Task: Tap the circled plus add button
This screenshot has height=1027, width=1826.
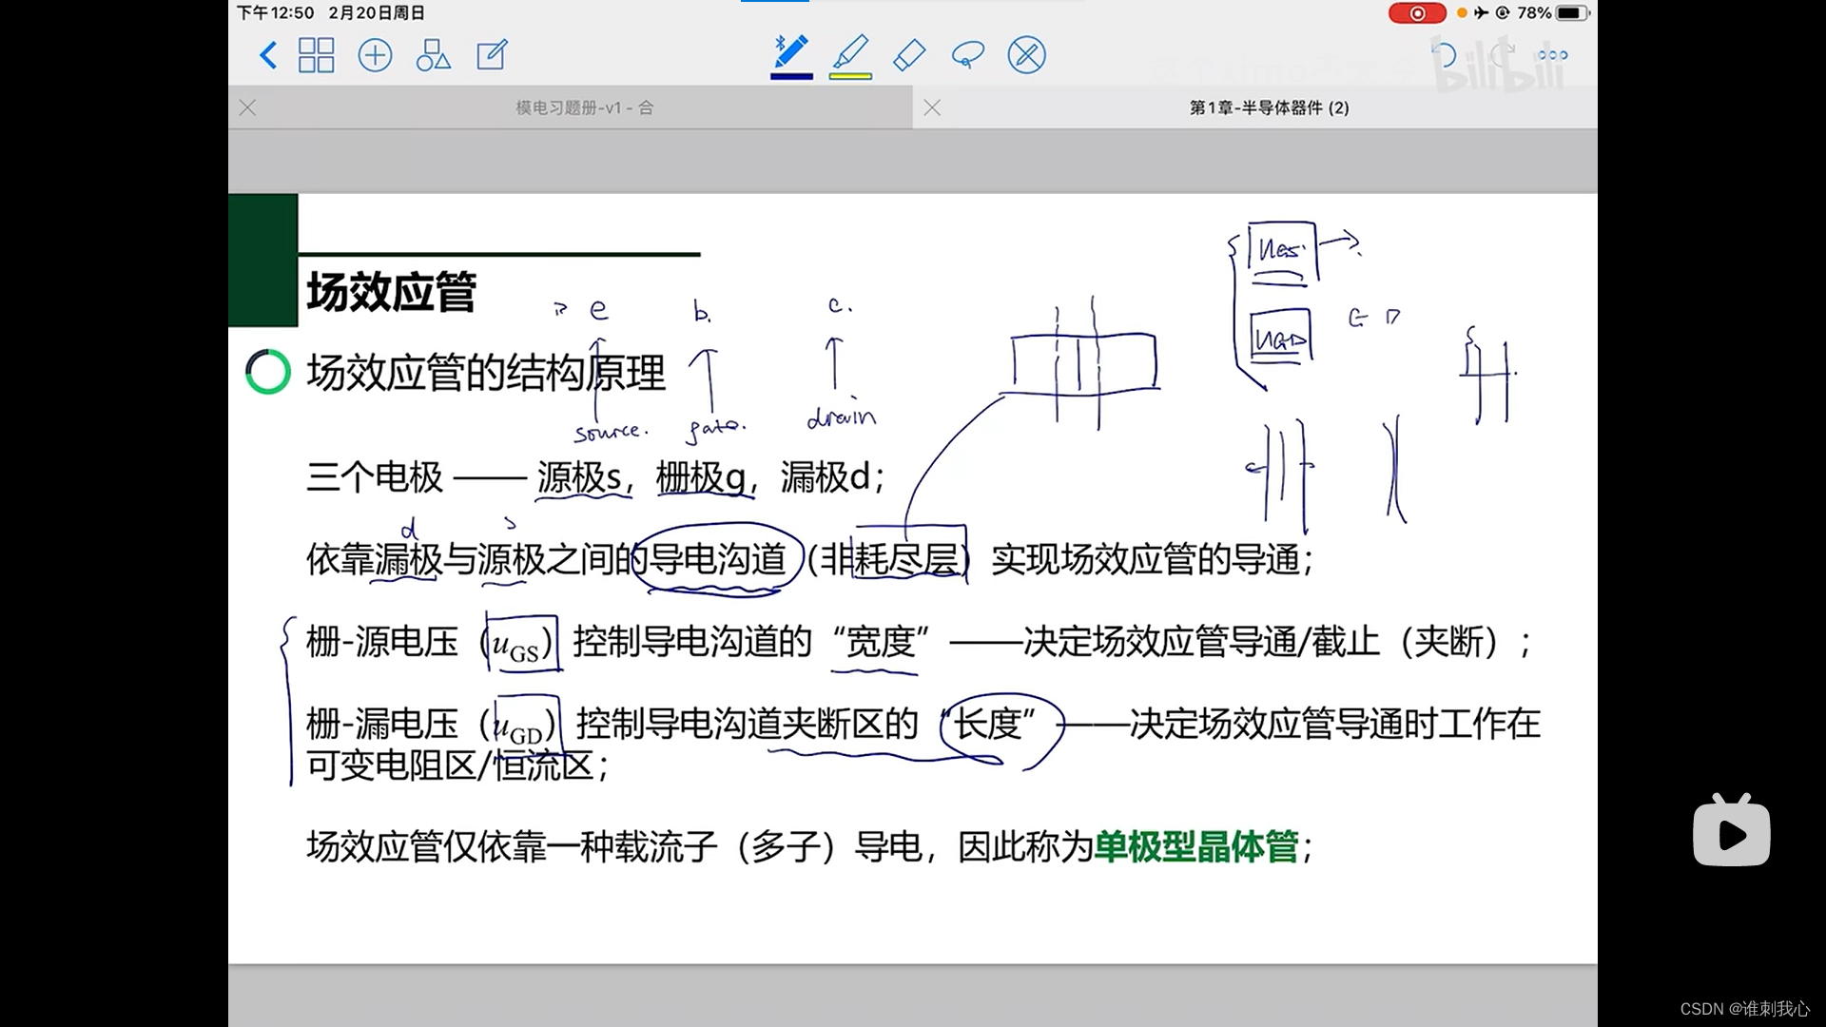Action: tap(375, 55)
